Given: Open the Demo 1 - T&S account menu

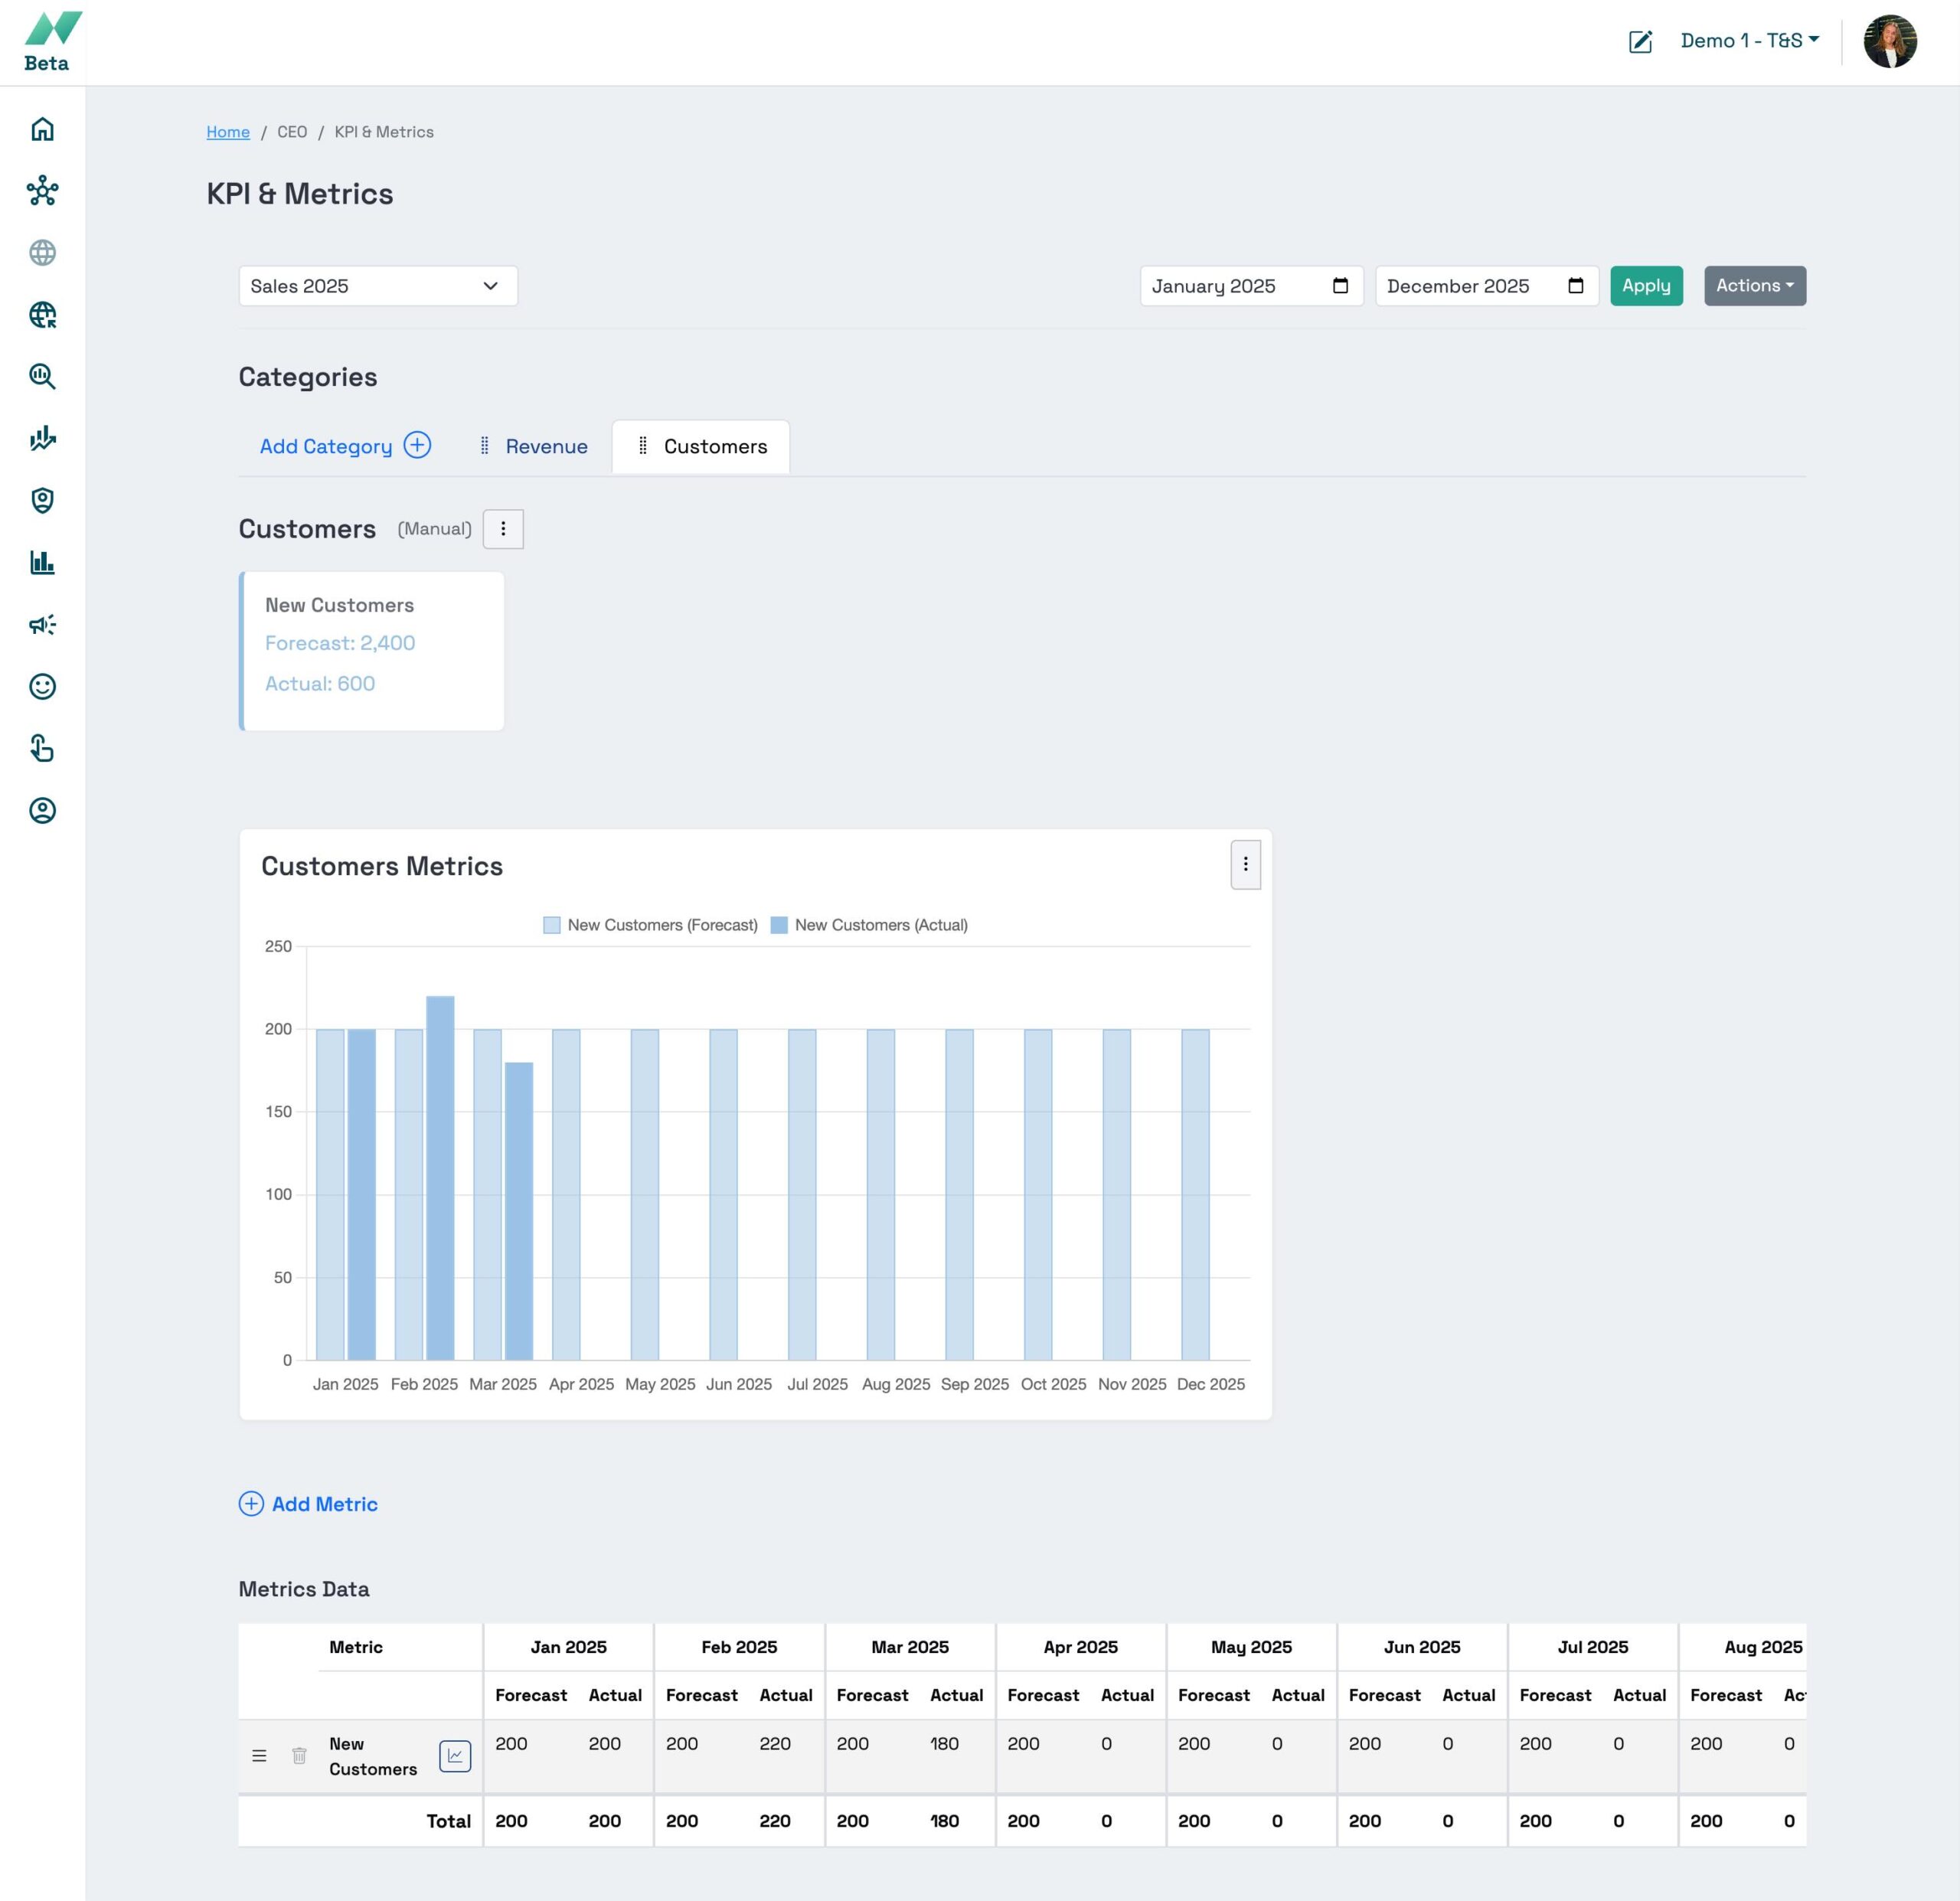Looking at the screenshot, I should (x=1749, y=41).
